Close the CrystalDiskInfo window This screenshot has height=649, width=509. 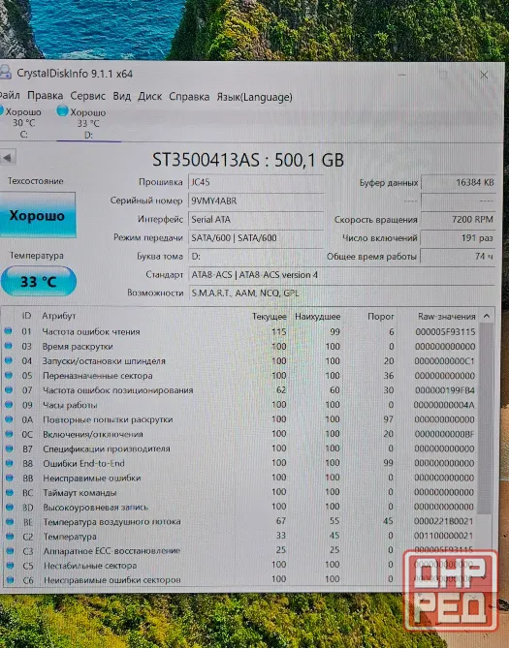pyautogui.click(x=484, y=75)
